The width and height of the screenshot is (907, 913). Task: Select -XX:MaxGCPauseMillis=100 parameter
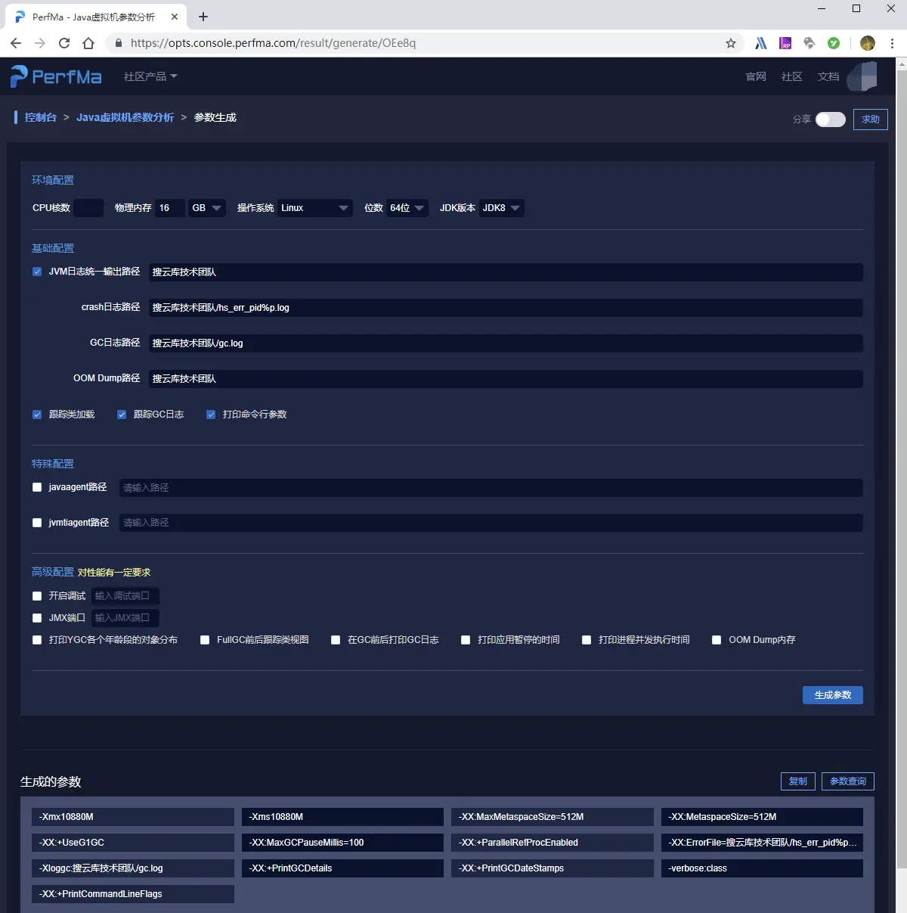(342, 843)
